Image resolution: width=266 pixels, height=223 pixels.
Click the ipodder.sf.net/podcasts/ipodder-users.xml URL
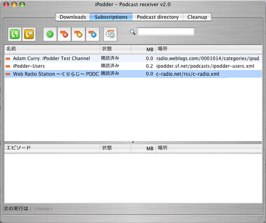point(205,66)
